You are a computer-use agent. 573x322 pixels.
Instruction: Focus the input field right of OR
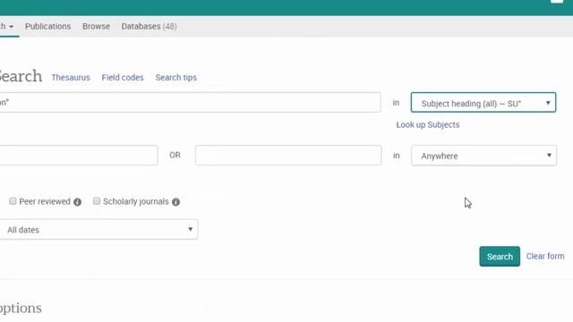[x=288, y=155]
